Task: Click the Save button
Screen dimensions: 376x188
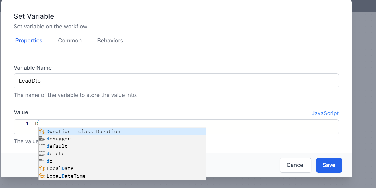Action: point(329,165)
